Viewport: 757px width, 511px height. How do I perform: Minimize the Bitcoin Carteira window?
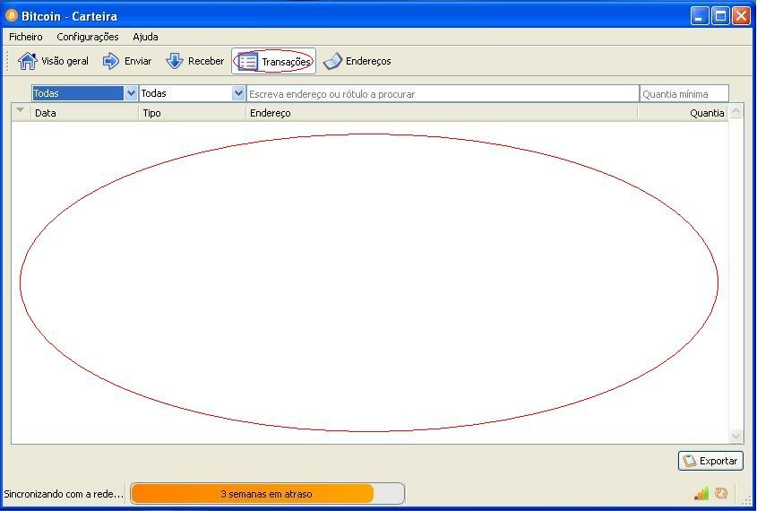[x=699, y=16]
